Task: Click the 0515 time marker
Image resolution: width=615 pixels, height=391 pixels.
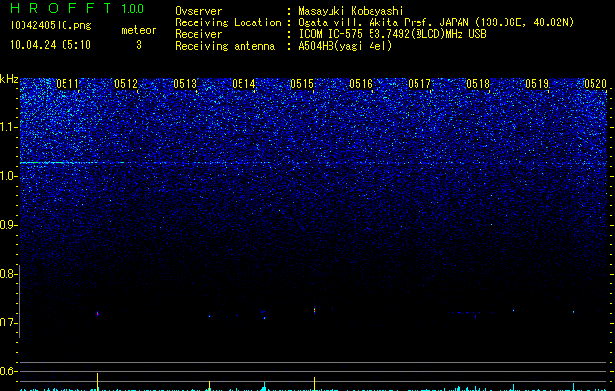Action: tap(302, 84)
